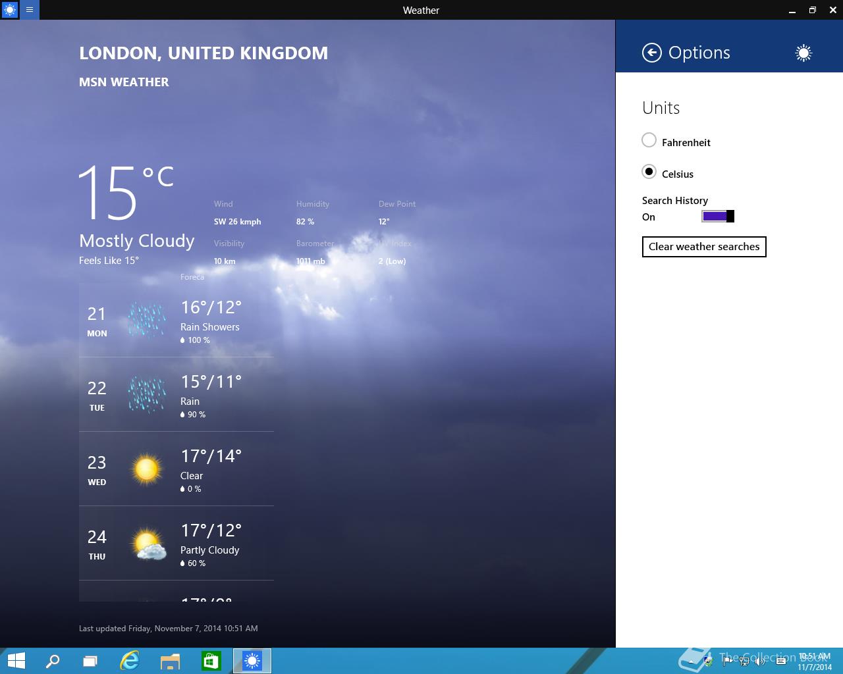Click the rain icon for Tuesday

[146, 394]
